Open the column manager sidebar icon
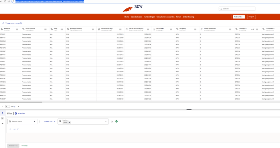 pos(2,124)
